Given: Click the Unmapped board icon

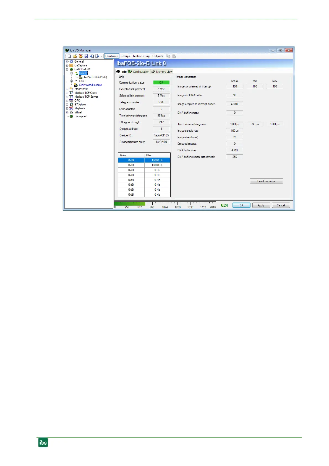Looking at the screenshot, I should coord(71,116).
